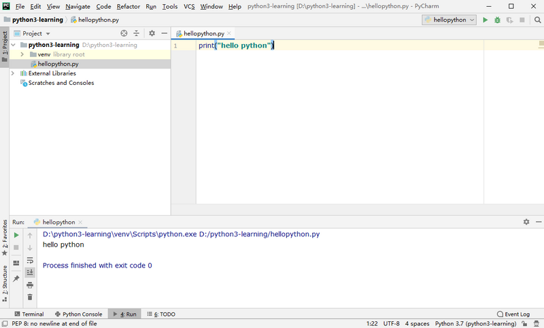
Task: Open the 6: TODO tool window
Action: [161, 314]
